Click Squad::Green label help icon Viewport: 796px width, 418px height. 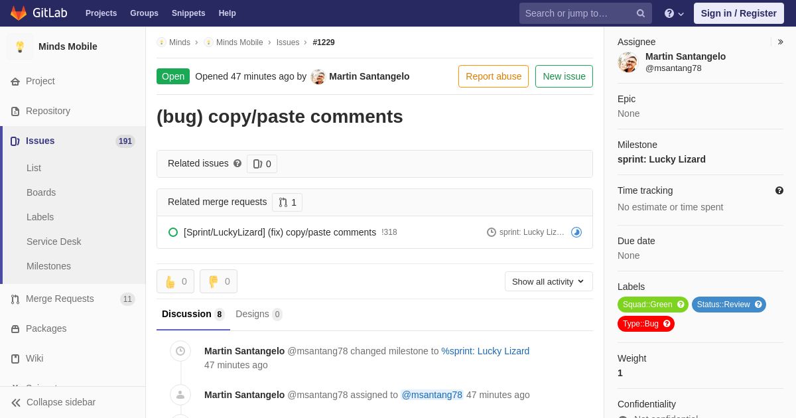681,305
